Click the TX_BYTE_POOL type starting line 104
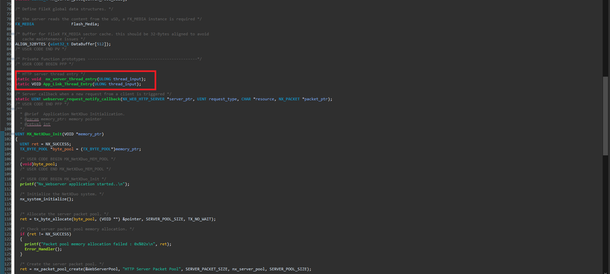The image size is (610, 274). (x=34, y=149)
